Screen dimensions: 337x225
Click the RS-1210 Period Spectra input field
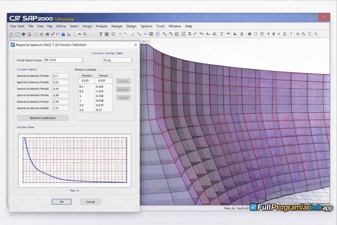[63, 60]
